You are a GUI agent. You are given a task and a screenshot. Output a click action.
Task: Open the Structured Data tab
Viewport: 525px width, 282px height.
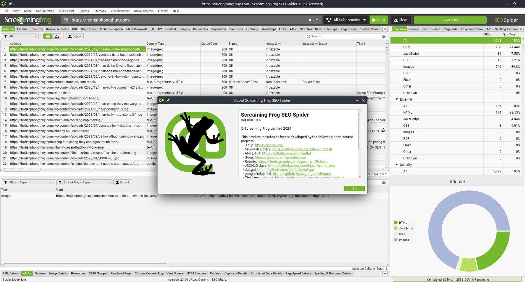[310, 29]
